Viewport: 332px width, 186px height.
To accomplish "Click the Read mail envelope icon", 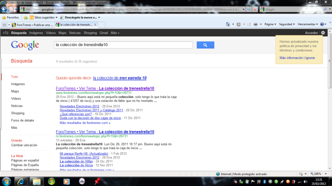I will pos(249,24).
